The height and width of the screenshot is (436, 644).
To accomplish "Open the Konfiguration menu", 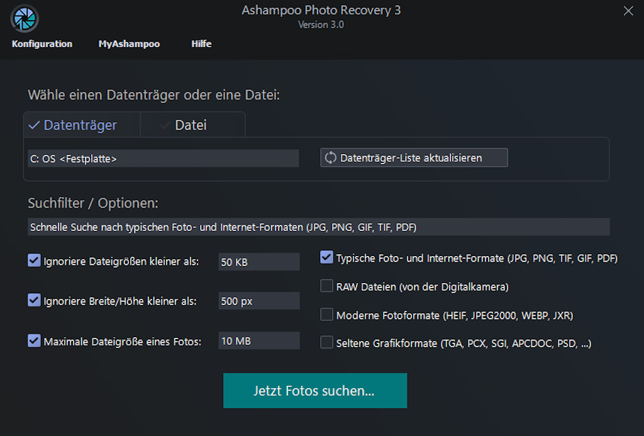I will pyautogui.click(x=42, y=44).
